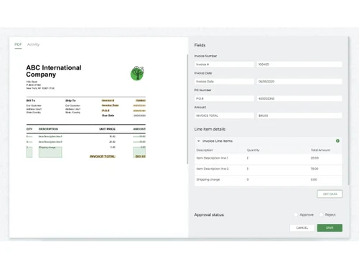Select the Approve radio button
Screen dimensions: 359x269
point(296,214)
